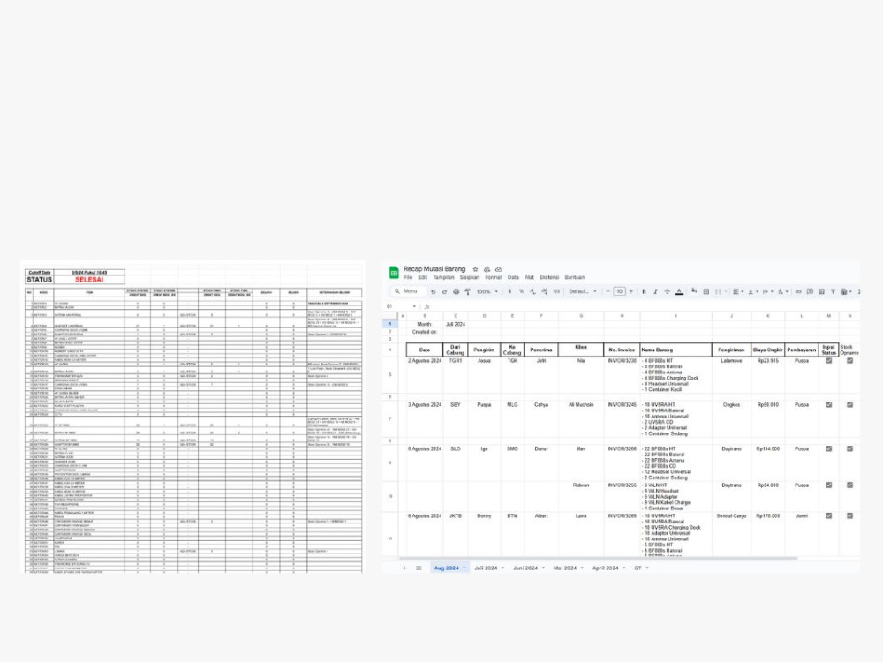Increase font size with plus button
This screenshot has width=883, height=662.
(x=630, y=291)
